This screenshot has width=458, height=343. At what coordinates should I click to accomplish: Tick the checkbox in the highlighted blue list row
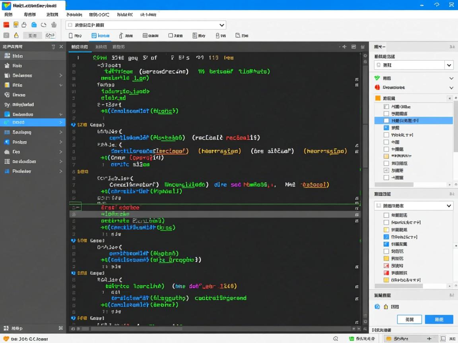(x=386, y=120)
